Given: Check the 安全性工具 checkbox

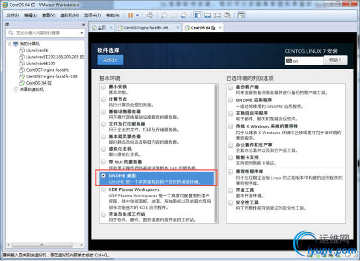Looking at the screenshot, I should tap(230, 202).
